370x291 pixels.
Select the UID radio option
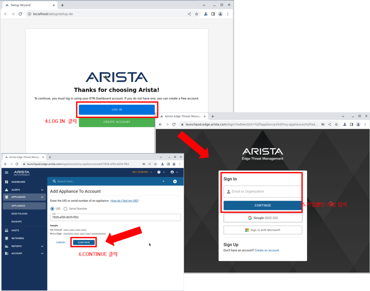point(52,209)
